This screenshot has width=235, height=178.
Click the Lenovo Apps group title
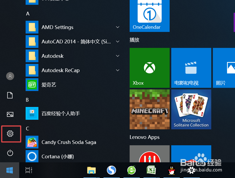tap(145, 137)
